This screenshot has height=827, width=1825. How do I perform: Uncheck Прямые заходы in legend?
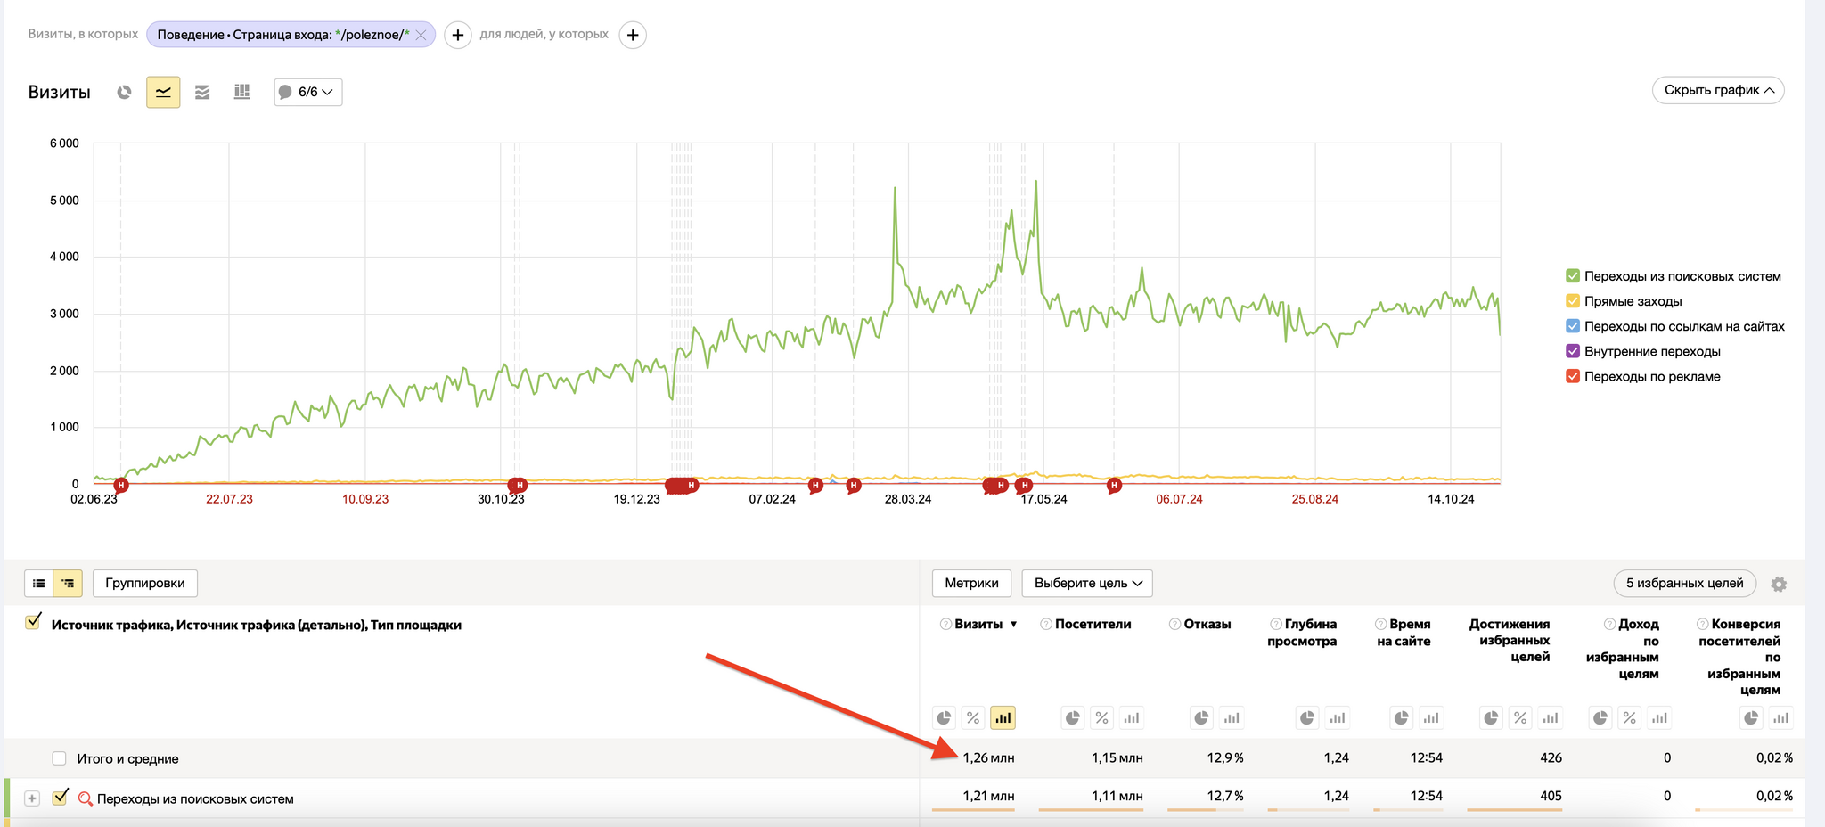point(1573,301)
